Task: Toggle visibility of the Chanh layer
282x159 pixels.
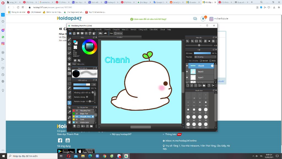Action: 187,66
